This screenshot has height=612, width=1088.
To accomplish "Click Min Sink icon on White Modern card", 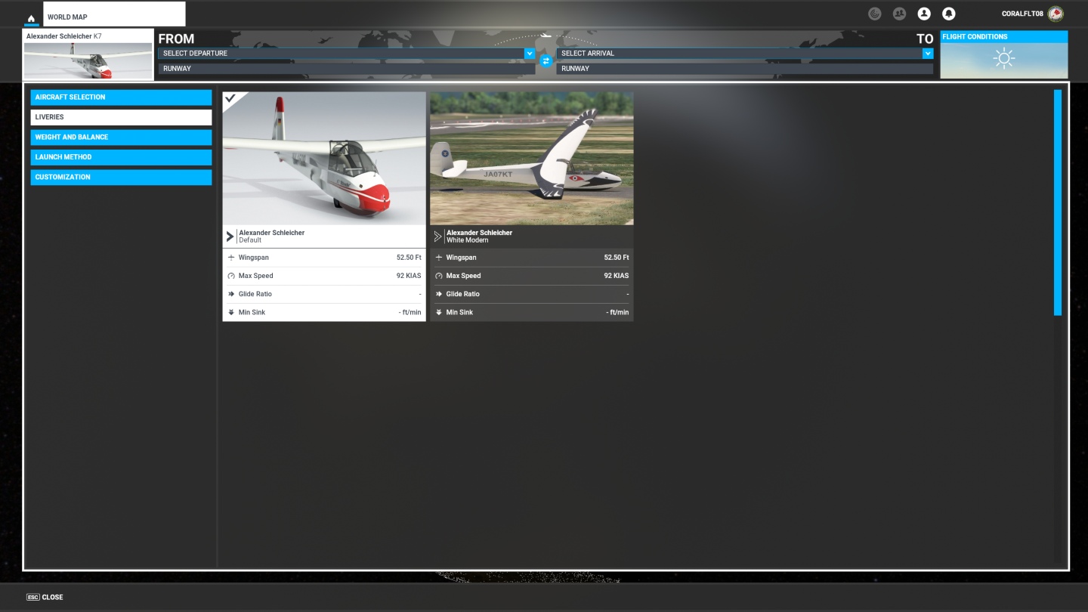I will [438, 312].
